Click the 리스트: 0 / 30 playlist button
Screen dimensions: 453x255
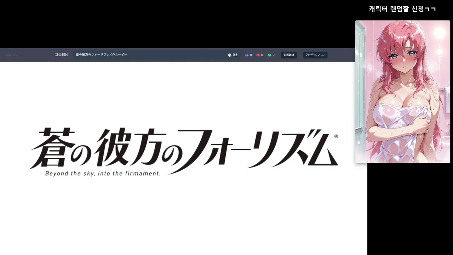[x=315, y=55]
